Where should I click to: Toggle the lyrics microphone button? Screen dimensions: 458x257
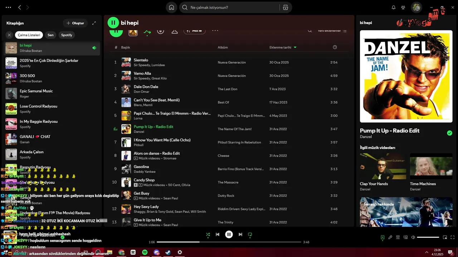(390, 237)
